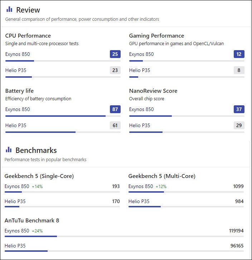Click Helio P35 NanoReview Score progress bar
The height and width of the screenshot is (260, 252).
coord(187,132)
